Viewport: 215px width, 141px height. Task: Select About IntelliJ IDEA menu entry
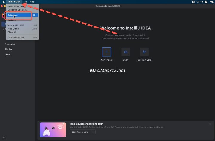pyautogui.click(x=22, y=7)
